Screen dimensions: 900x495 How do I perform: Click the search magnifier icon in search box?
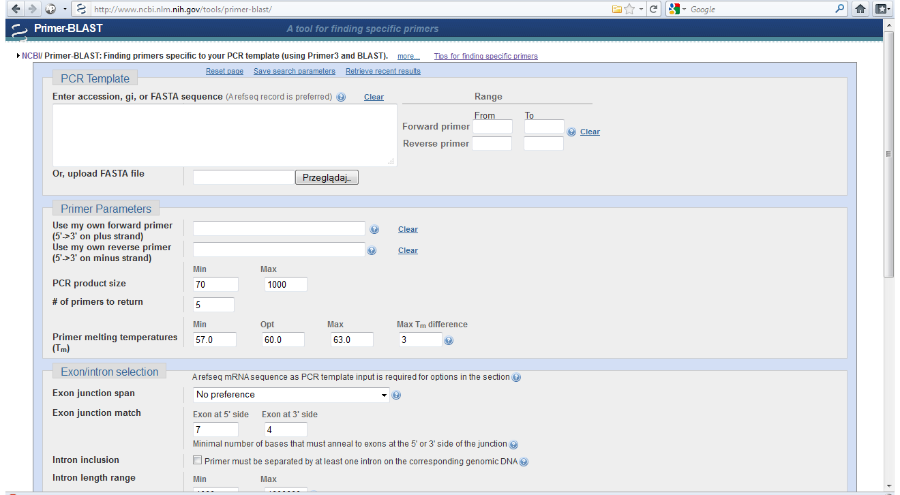point(839,9)
